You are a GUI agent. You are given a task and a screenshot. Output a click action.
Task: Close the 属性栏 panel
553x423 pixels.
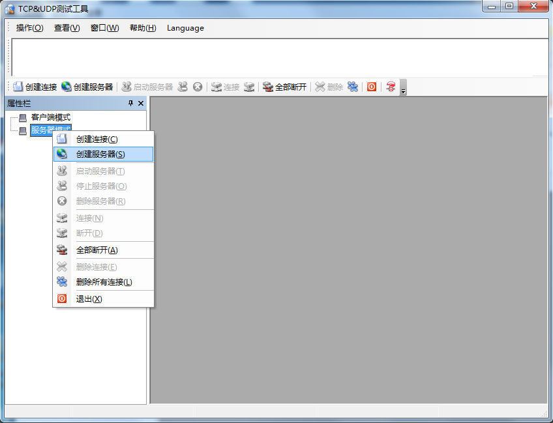(141, 103)
